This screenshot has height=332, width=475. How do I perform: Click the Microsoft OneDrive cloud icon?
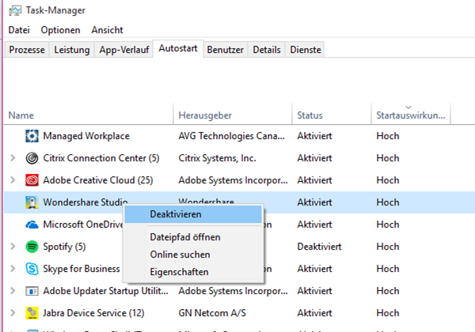point(32,224)
